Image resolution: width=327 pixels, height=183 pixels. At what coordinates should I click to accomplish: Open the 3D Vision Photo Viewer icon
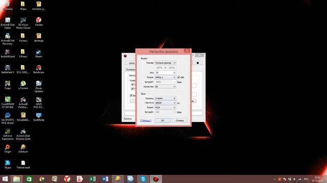[x=23, y=23]
